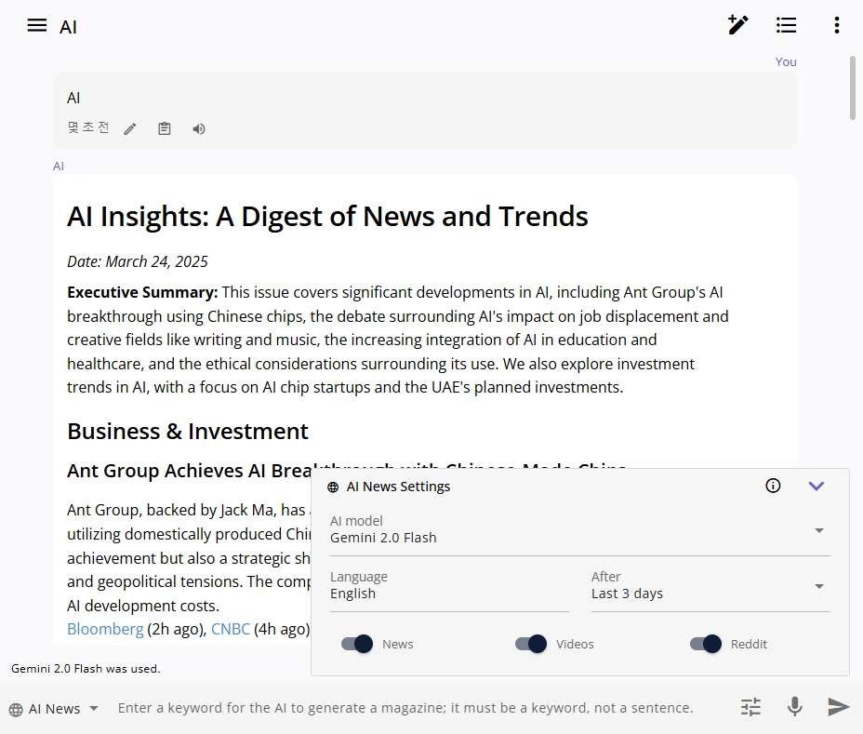
Task: Click the 'AI Insights' digest title
Action: tap(327, 217)
